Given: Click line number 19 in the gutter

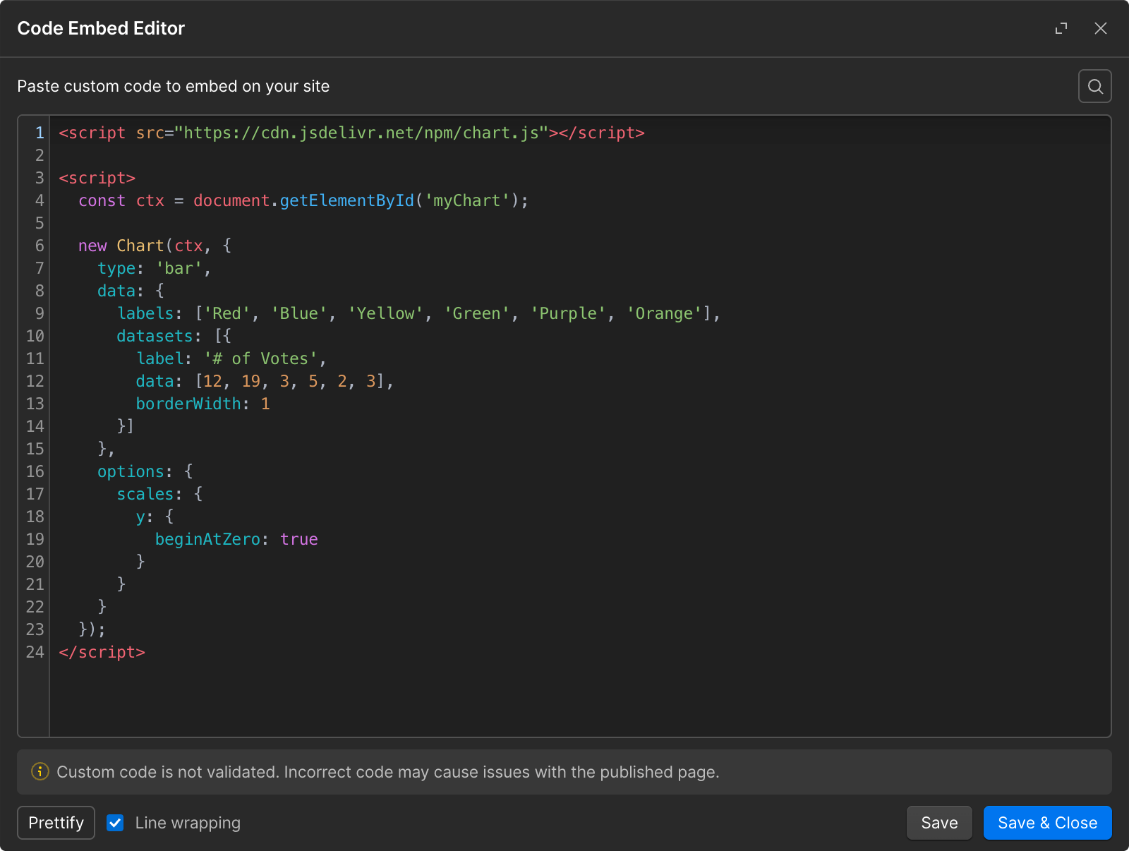Looking at the screenshot, I should click(x=35, y=539).
